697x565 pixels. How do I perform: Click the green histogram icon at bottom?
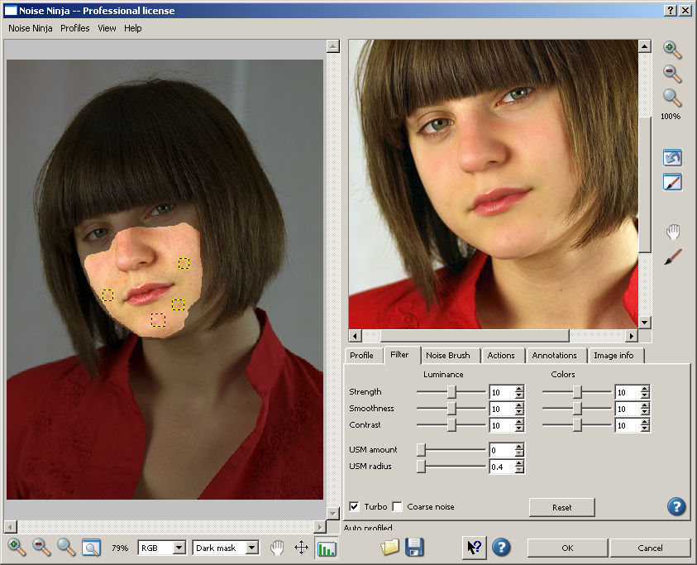tap(327, 548)
